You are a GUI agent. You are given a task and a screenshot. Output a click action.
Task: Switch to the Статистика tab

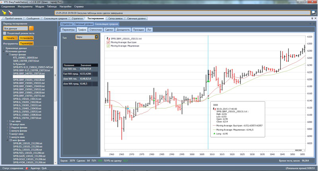coord(95,29)
